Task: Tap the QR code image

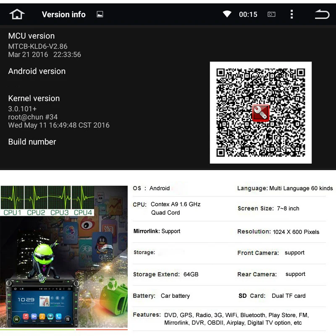Action: (x=260, y=113)
